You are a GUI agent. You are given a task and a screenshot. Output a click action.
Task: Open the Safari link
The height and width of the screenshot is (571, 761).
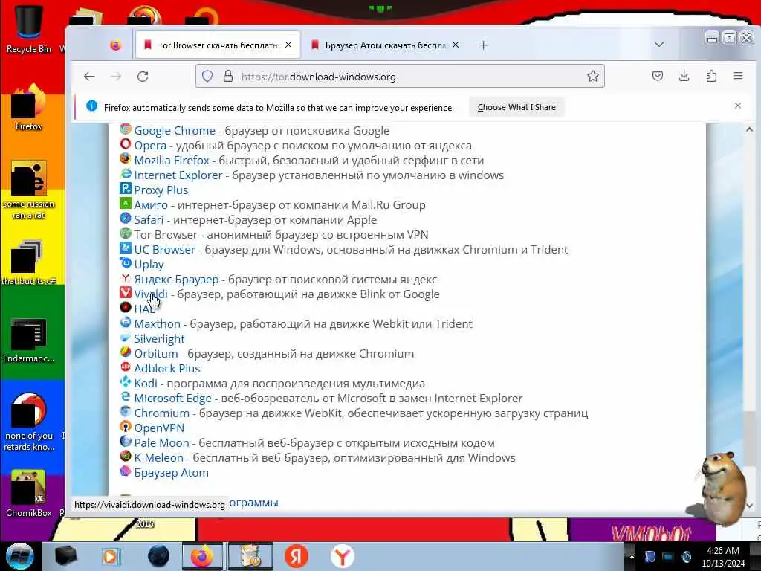coord(149,220)
